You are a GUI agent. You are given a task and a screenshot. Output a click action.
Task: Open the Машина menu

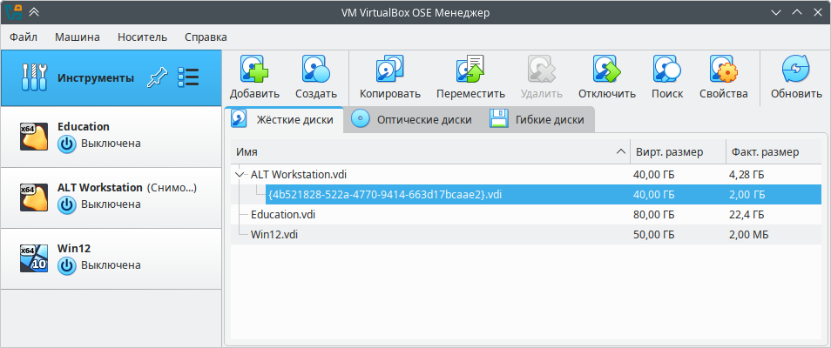coord(78,37)
